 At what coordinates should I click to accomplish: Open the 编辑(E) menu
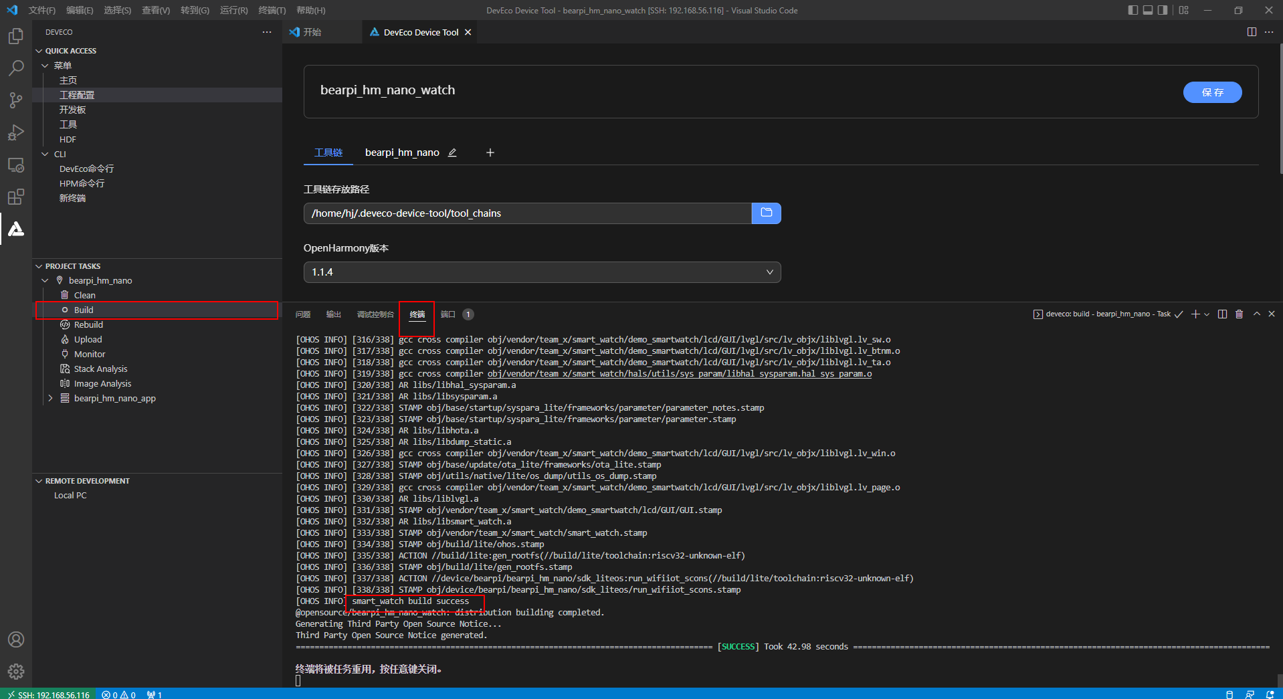tap(80, 10)
